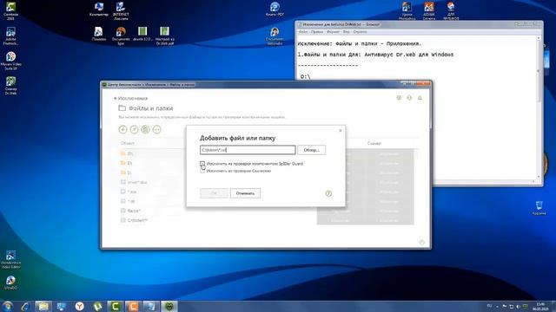This screenshot has width=556, height=312.
Task: Open green Camtasia icon on taskbar
Action: tap(116, 306)
